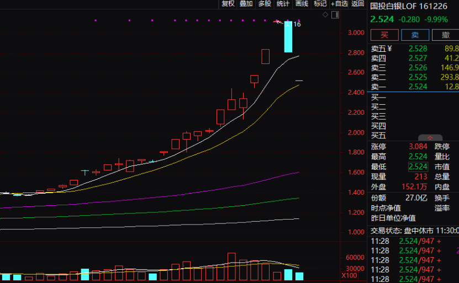Click the 60000 volume axis label

coord(355,258)
